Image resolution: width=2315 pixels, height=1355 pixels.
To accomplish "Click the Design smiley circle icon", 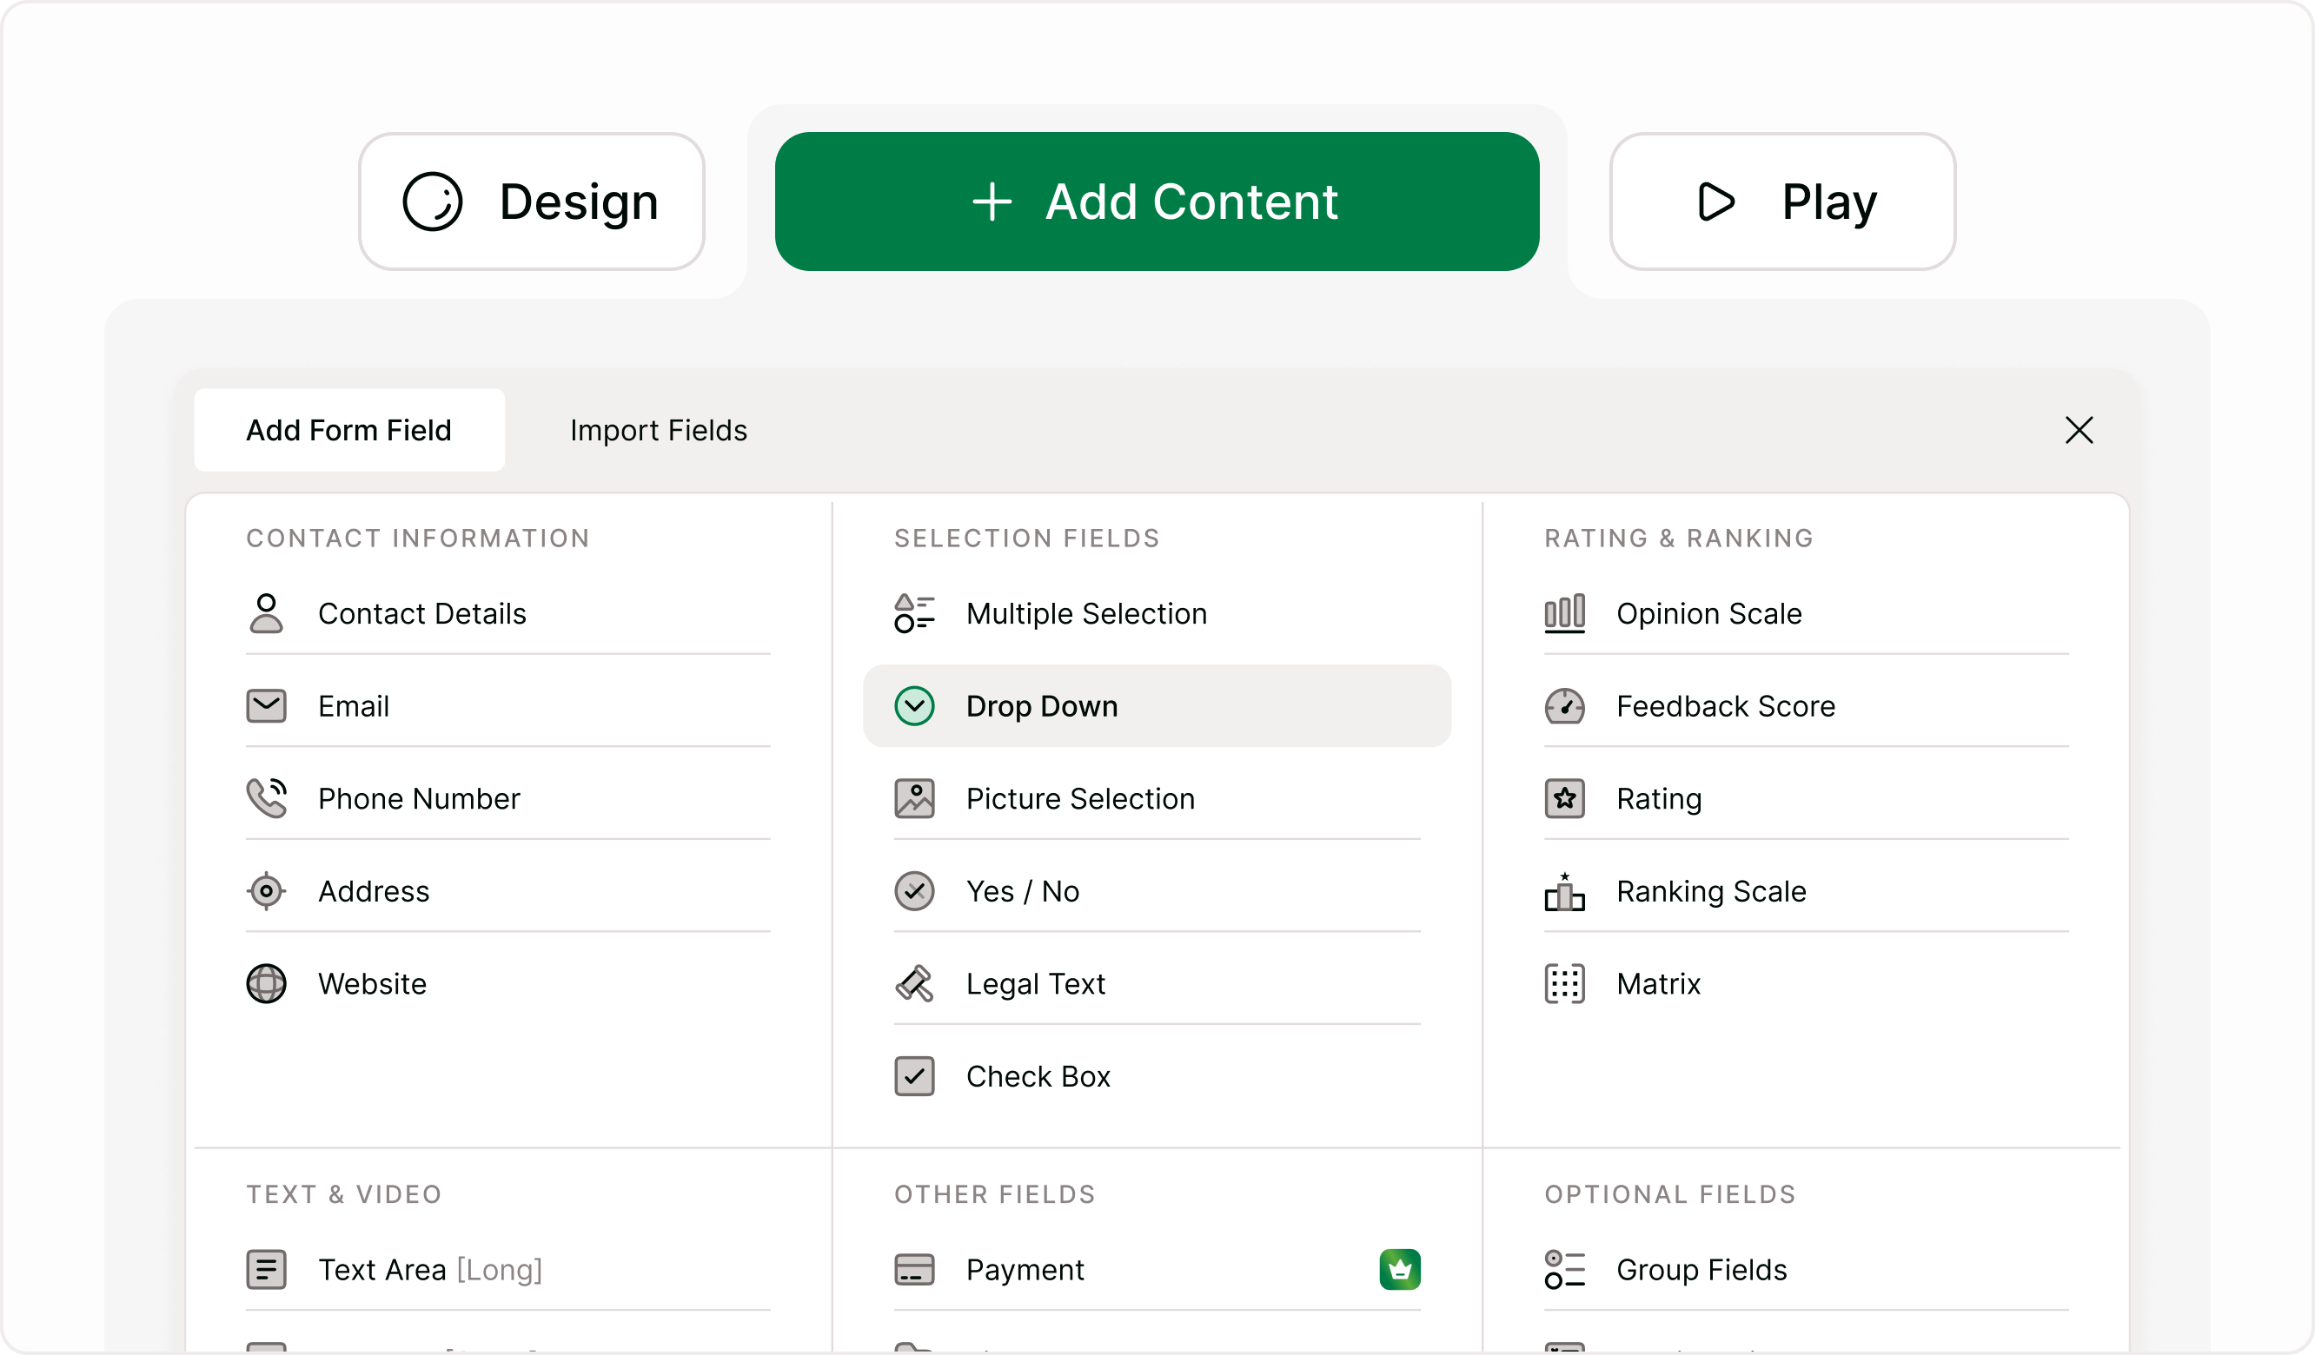I will coord(433,202).
